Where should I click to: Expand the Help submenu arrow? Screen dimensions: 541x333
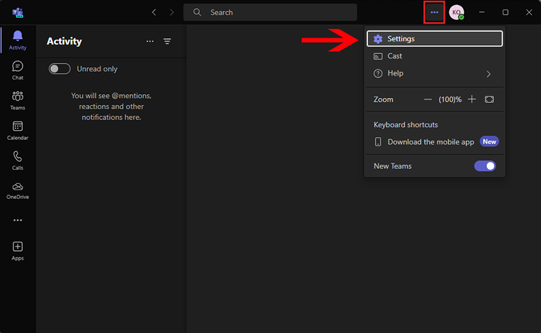point(488,74)
